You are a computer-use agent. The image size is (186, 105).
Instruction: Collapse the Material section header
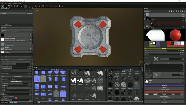[x=164, y=92]
